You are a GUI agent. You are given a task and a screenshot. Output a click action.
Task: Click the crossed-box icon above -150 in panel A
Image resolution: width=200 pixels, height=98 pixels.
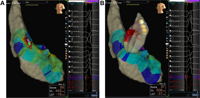pos(66,31)
